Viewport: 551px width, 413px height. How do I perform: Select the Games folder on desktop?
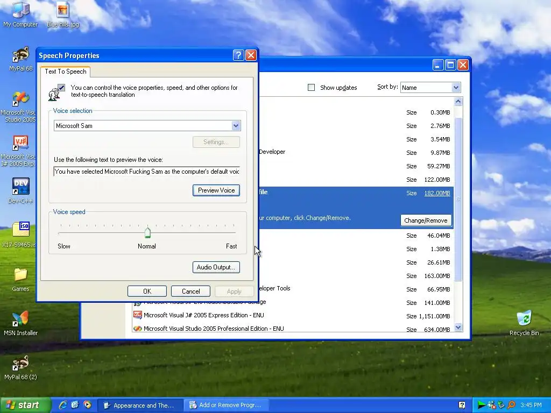coord(20,280)
